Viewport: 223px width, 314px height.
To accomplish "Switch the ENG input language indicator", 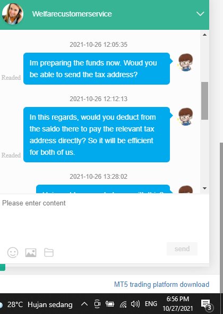I will click(151, 304).
